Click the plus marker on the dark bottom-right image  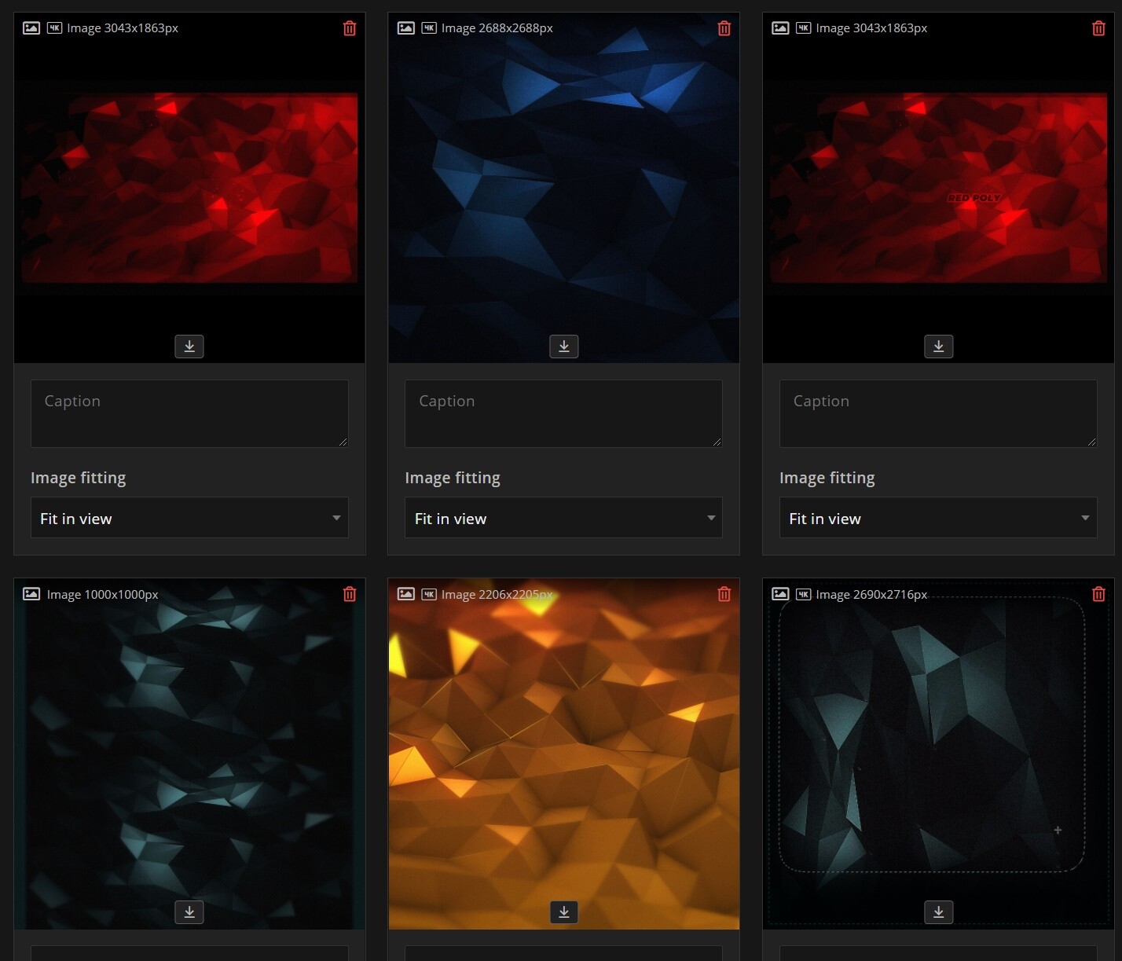coord(1058,830)
